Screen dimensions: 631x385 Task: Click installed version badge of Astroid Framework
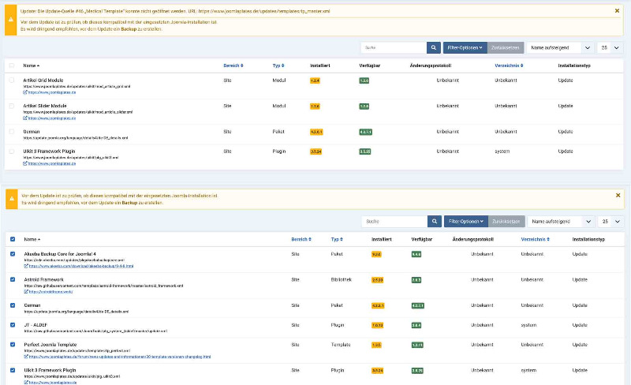pos(377,280)
